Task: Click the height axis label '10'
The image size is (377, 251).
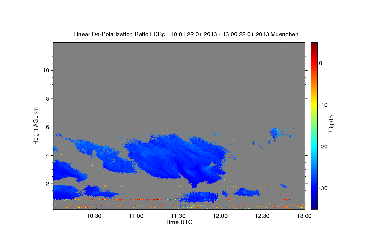Action: click(46, 70)
